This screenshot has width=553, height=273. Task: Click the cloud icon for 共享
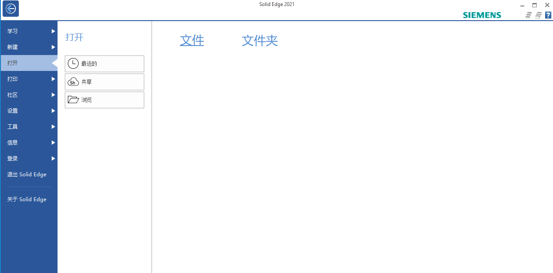pos(73,82)
